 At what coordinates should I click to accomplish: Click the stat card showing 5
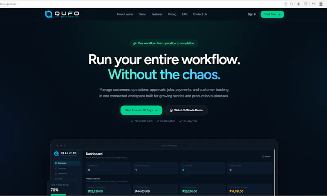pos(108,168)
